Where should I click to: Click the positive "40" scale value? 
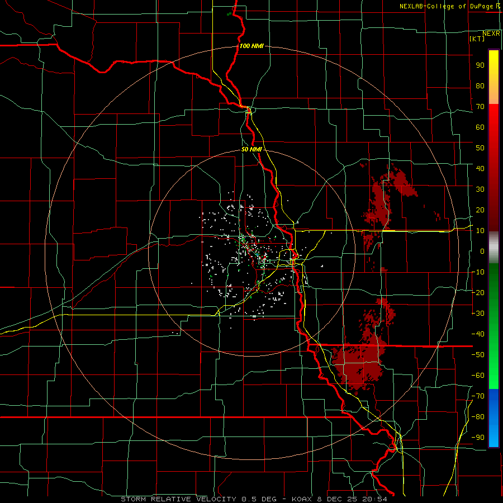[480, 168]
